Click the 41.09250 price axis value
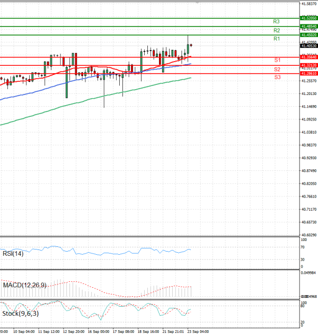Image resolution: width=318 pixels, height=336 pixels. point(309,119)
